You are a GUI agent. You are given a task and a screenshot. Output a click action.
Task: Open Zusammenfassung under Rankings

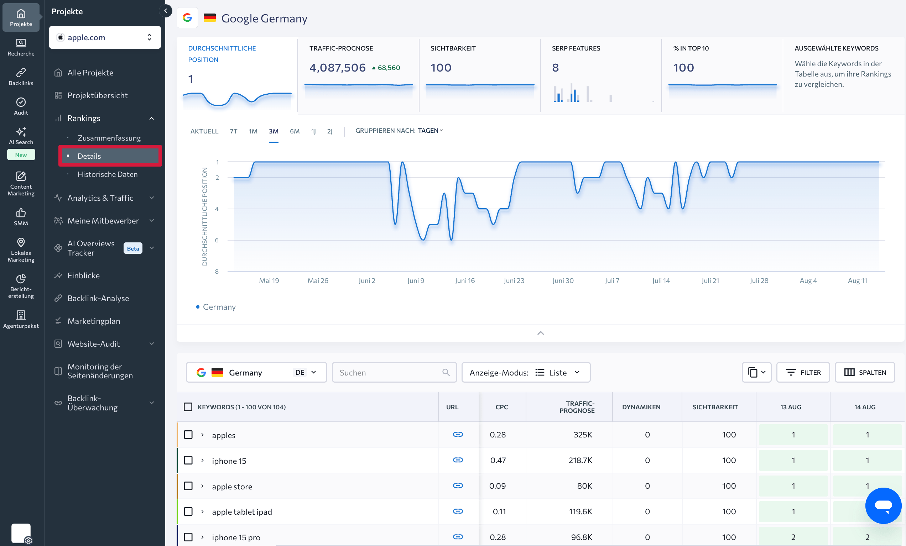[109, 138]
